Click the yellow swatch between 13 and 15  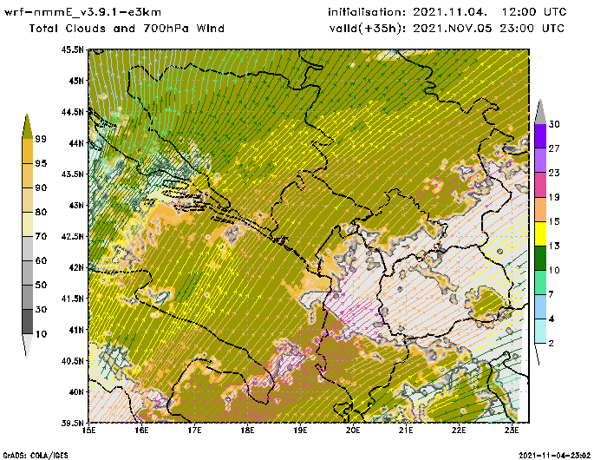click(x=540, y=233)
